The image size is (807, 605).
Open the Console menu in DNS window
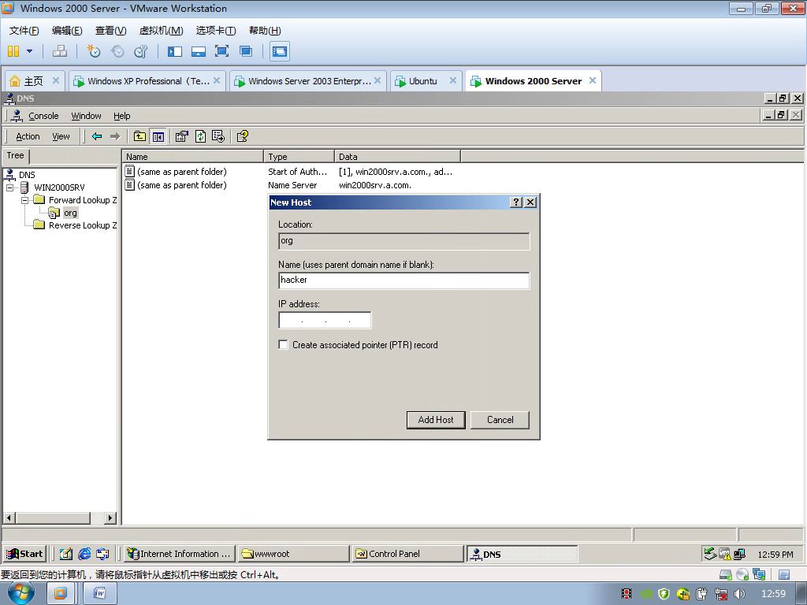click(x=43, y=116)
